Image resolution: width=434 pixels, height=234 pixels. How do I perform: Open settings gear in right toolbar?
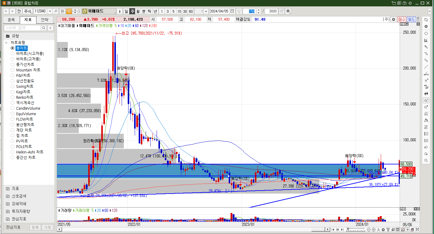426,26
